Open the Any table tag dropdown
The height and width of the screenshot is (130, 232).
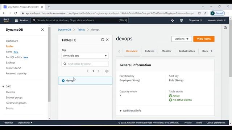pyautogui.click(x=85, y=56)
